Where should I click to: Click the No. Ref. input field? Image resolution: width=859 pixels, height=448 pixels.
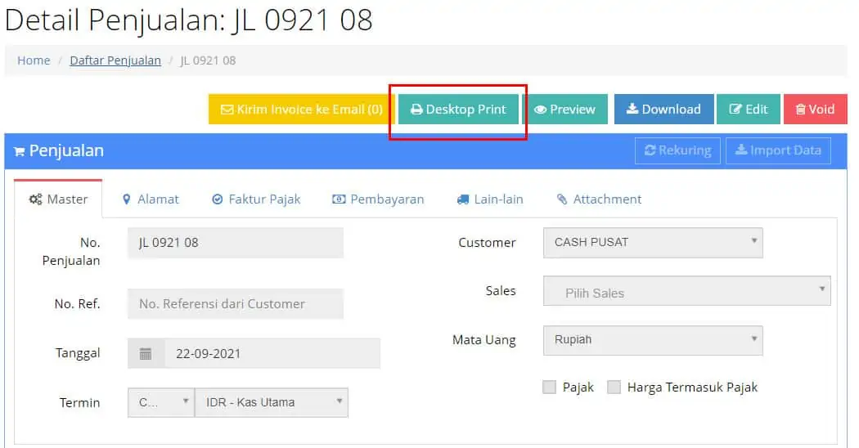click(x=236, y=304)
